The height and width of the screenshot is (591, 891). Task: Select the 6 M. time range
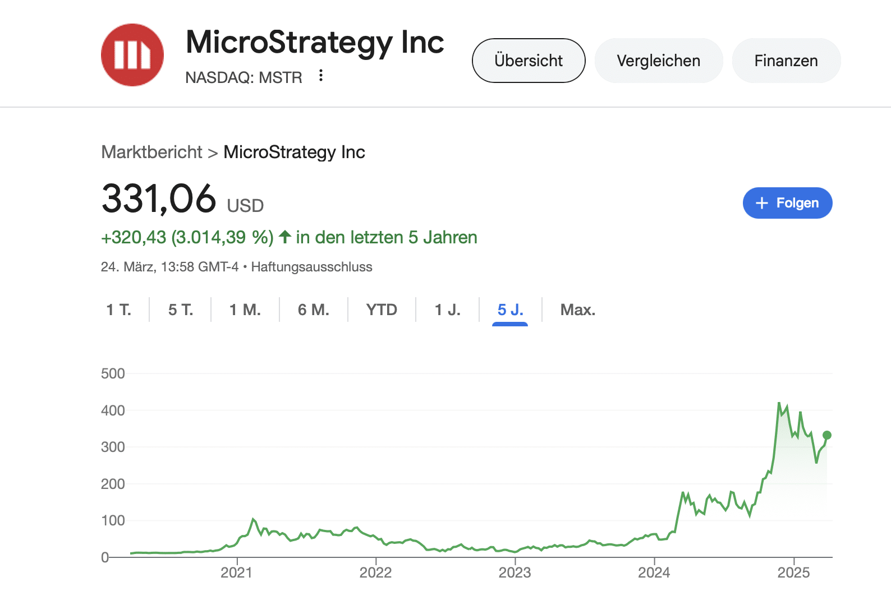(x=314, y=310)
